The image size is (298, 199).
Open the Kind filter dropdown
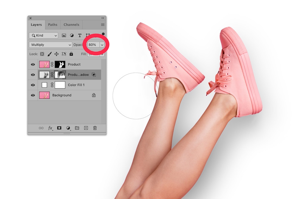pos(44,35)
